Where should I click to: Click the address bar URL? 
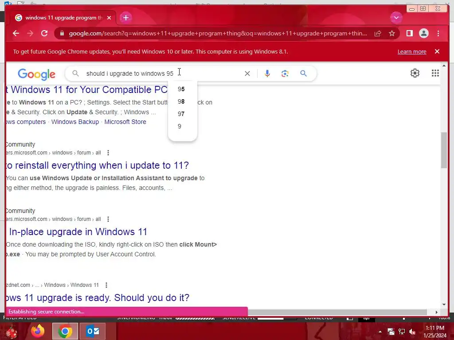click(218, 33)
